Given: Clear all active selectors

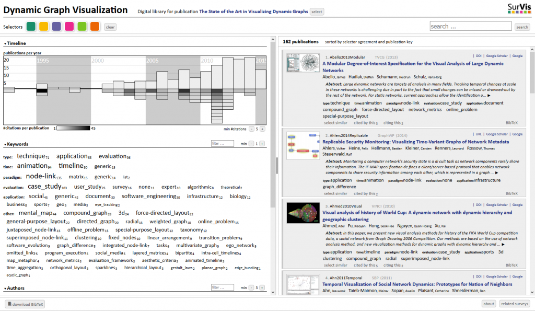Looking at the screenshot, I should coord(110,27).
